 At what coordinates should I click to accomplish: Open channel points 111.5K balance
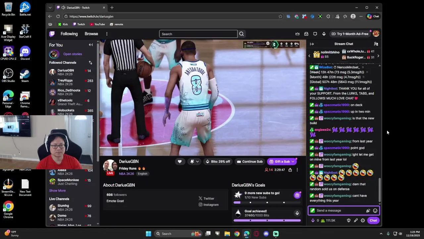click(x=328, y=220)
